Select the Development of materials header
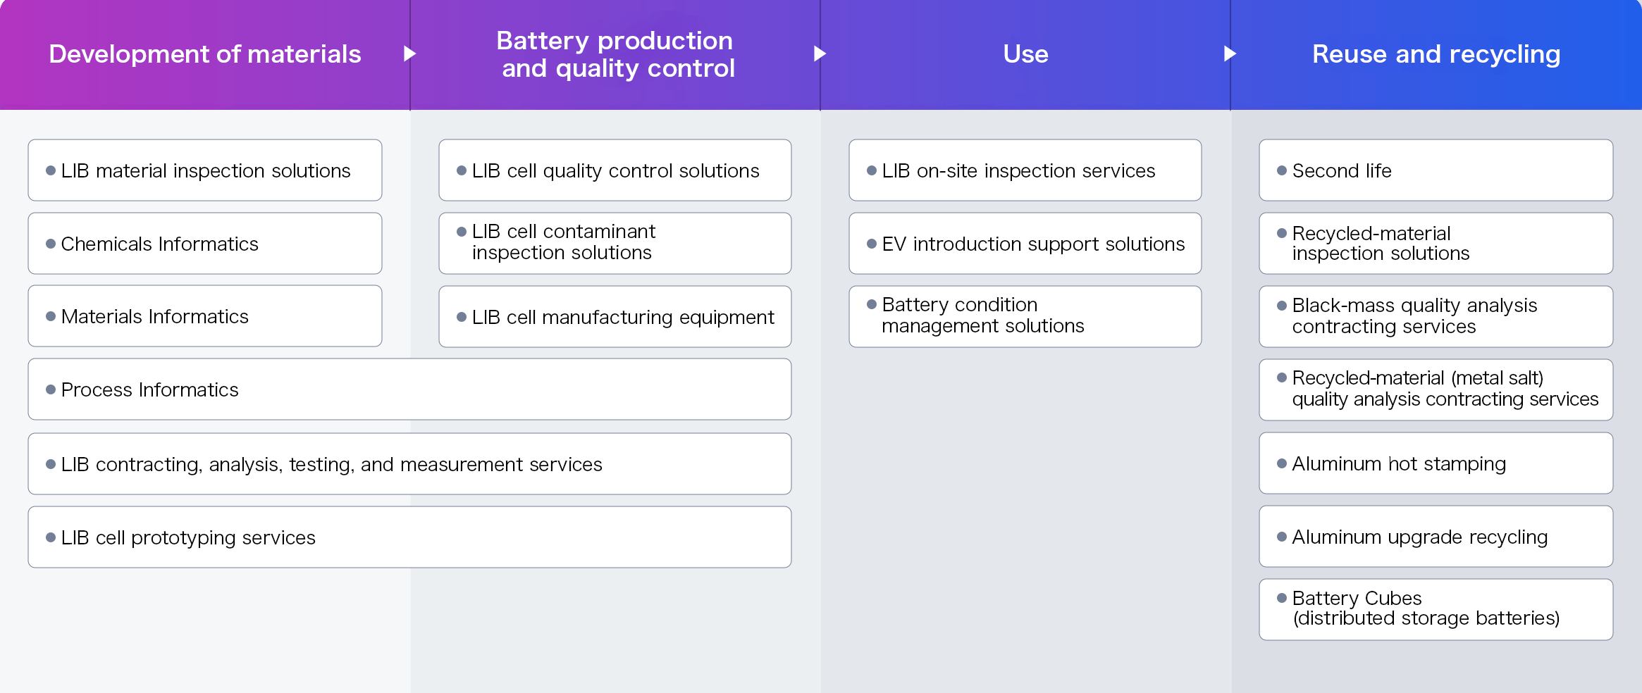Image resolution: width=1642 pixels, height=693 pixels. pos(204,54)
